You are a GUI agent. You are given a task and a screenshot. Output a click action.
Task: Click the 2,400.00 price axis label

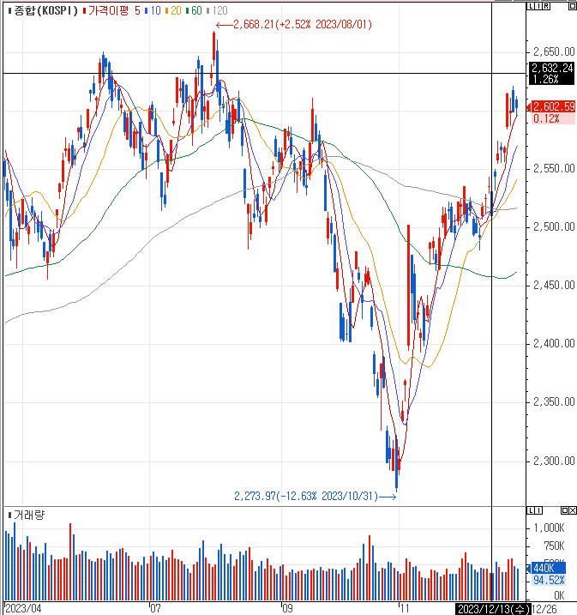tap(554, 344)
